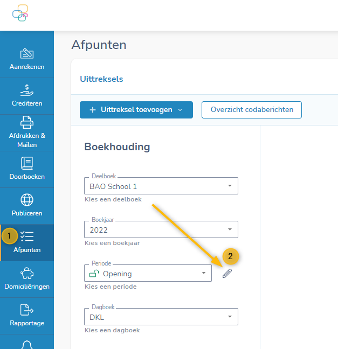Image resolution: width=338 pixels, height=349 pixels.
Task: Open Afdrukken & Mailen printer icon
Action: [x=27, y=122]
